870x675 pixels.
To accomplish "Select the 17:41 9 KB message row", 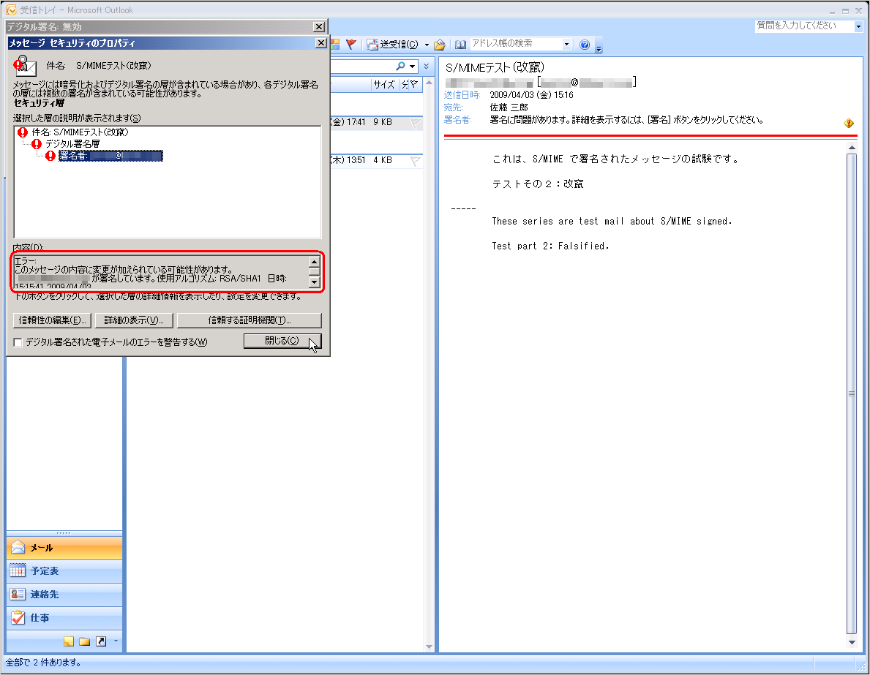I will (x=376, y=122).
